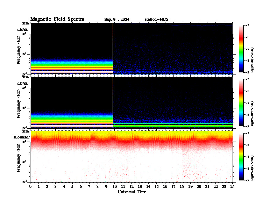The height and width of the screenshot is (214, 277).
Task: Click hour "3" on the Universal Time axis
Action: pos(56,186)
